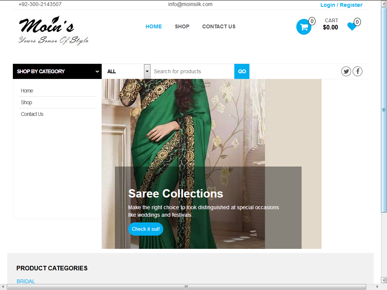387x290 pixels.
Task: Click the scroll left arrow
Action: click(x=3, y=287)
